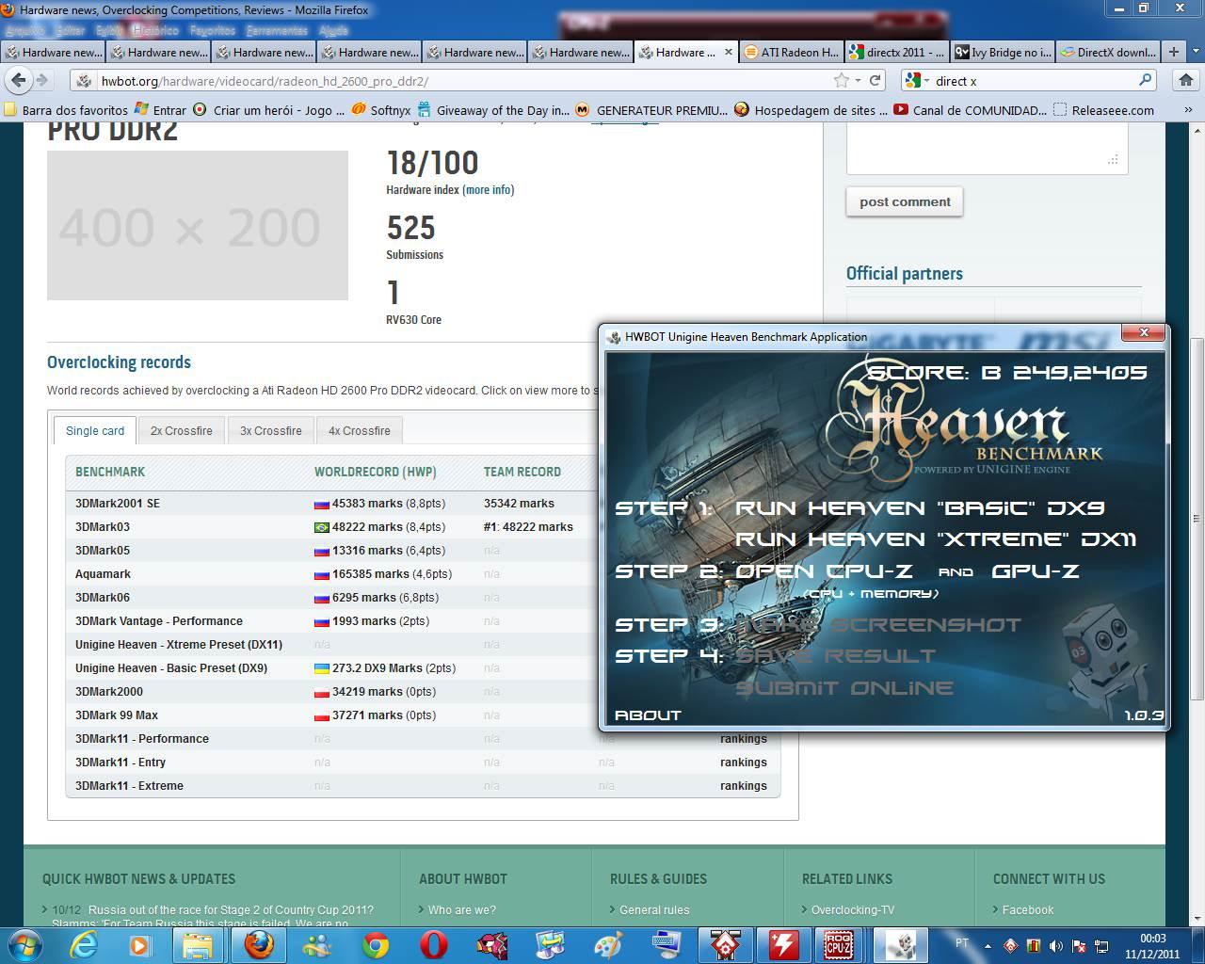Click ABOUT in Heaven benchmark window
Image resolution: width=1205 pixels, height=964 pixels.
(x=648, y=715)
